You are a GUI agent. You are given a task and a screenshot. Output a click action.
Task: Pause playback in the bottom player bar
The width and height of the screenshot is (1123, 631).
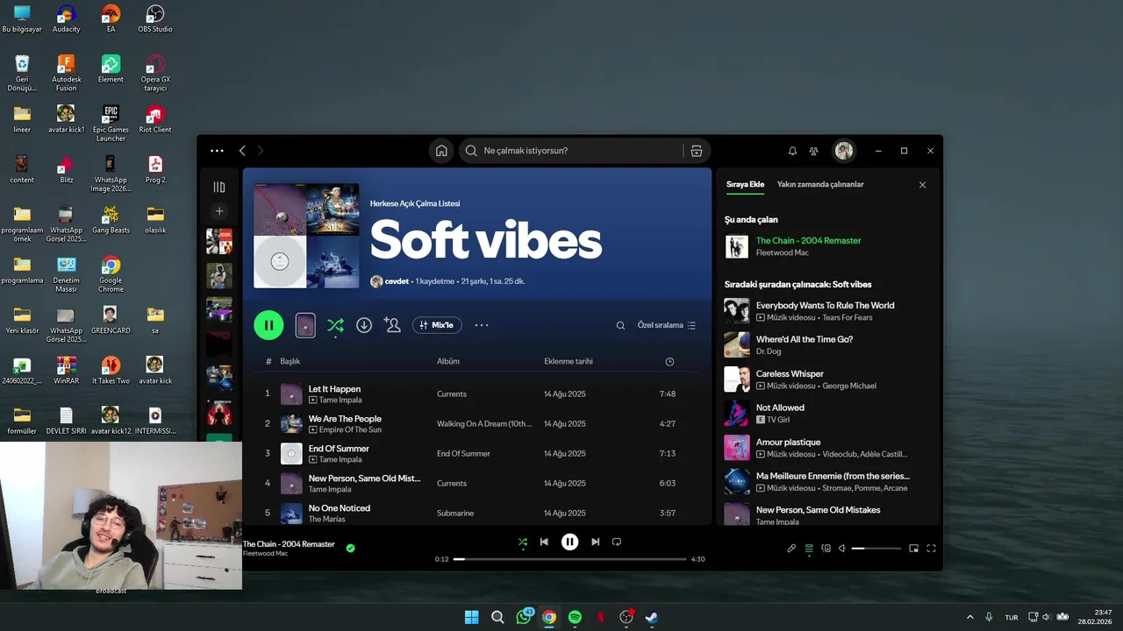pos(569,542)
